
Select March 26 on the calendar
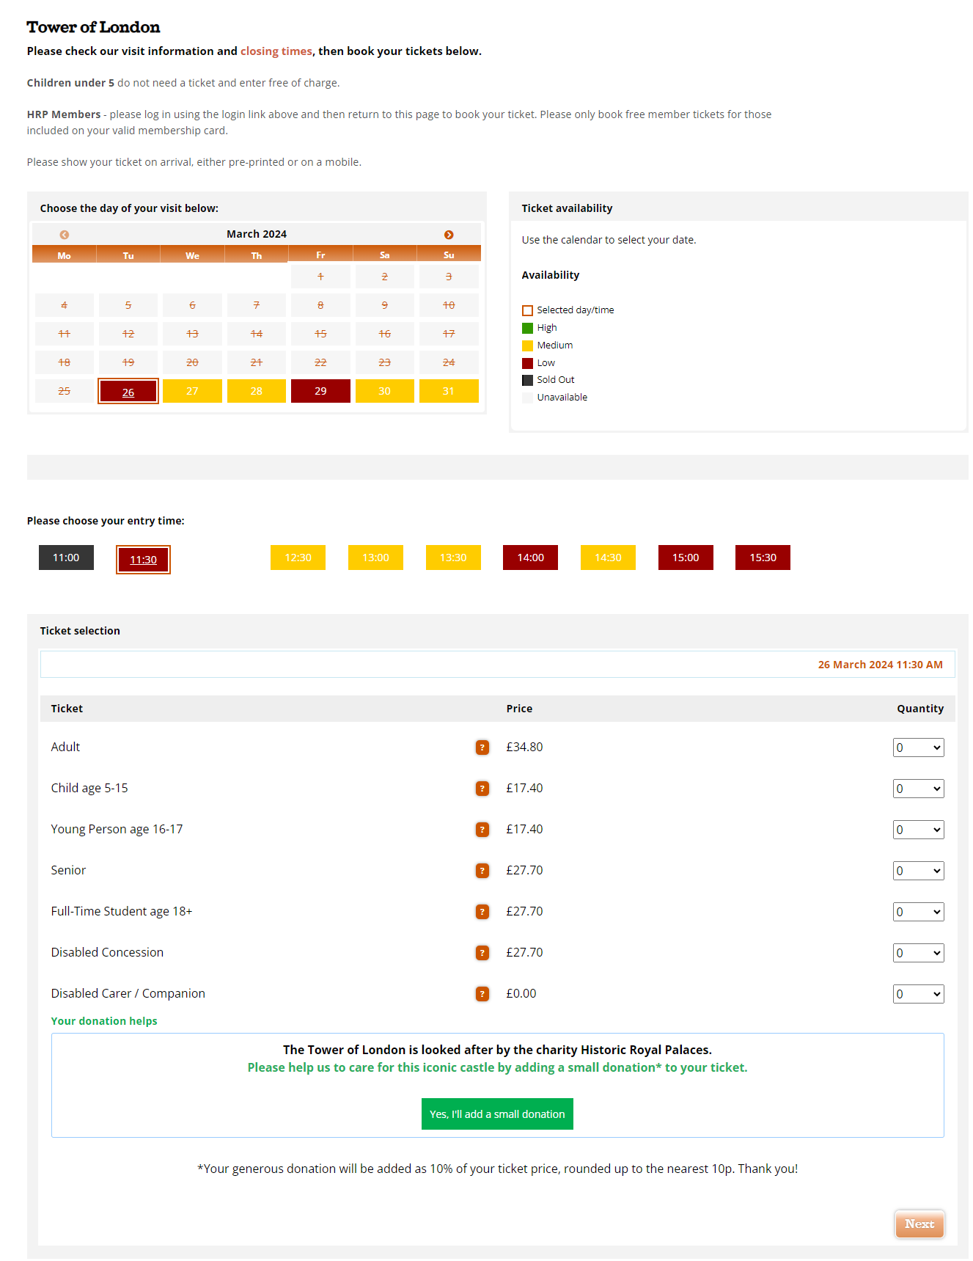128,392
